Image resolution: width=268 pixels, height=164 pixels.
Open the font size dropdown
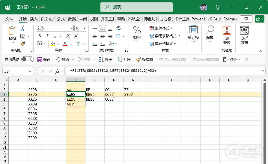coord(85,28)
